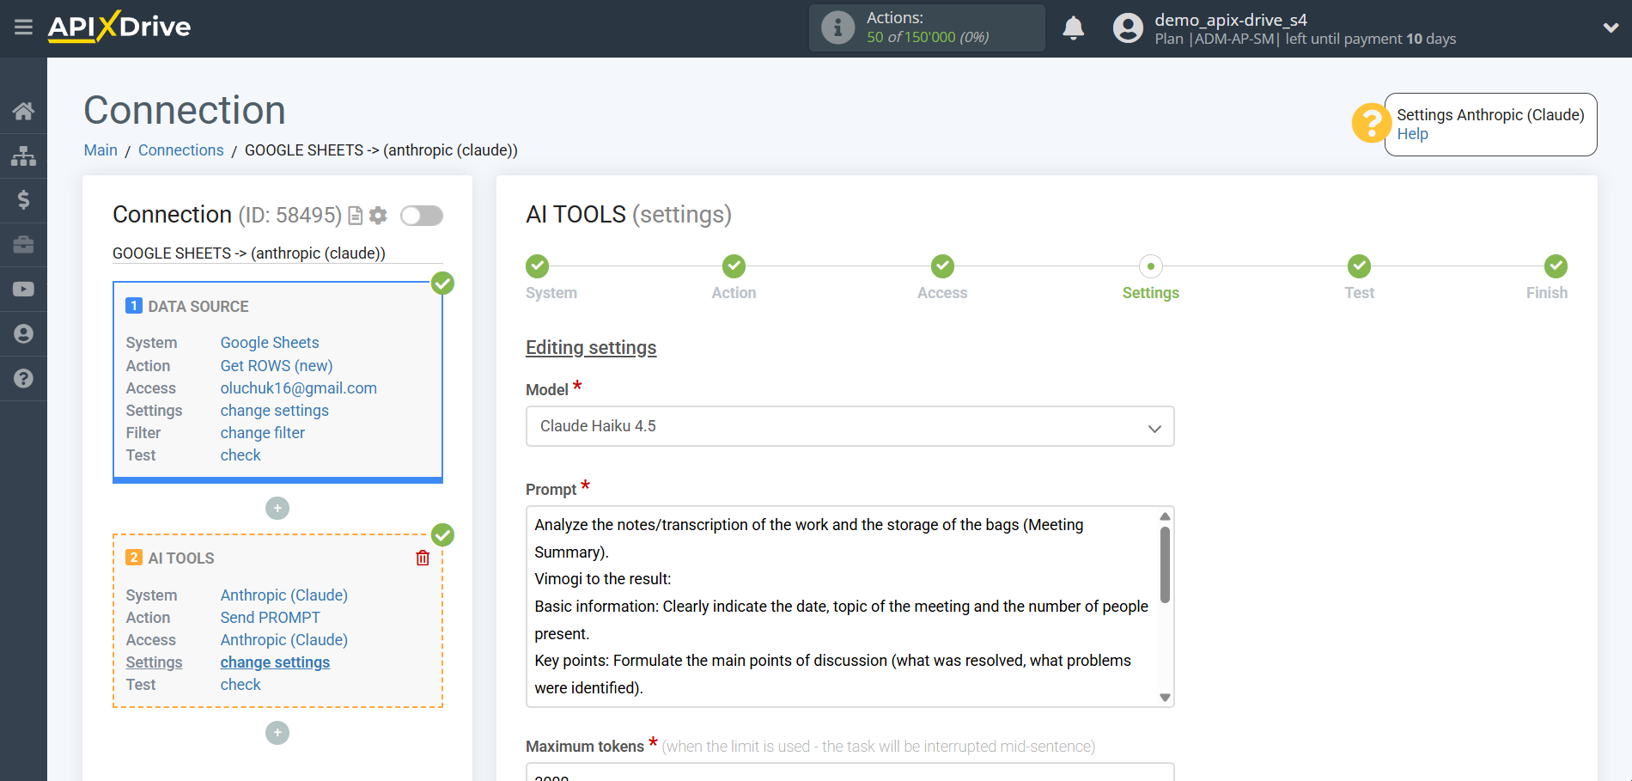Open Anthropic (Claude) access link
Image resolution: width=1632 pixels, height=781 pixels.
(284, 640)
